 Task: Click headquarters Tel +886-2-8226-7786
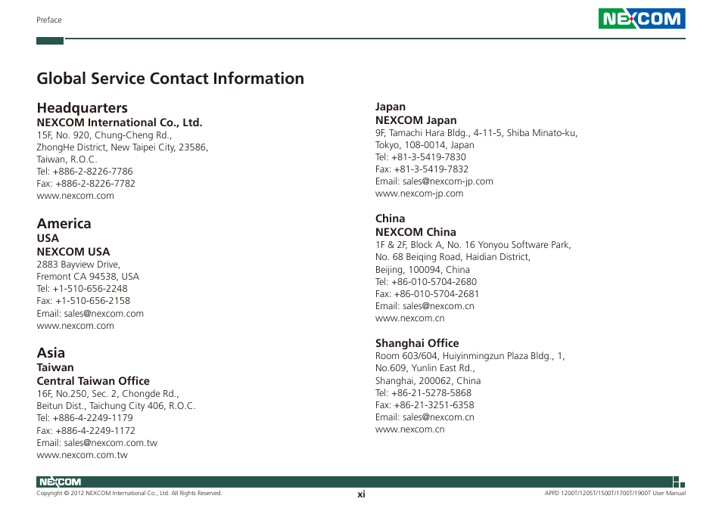pos(85,172)
